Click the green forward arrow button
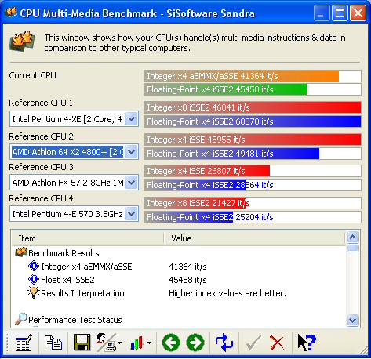Screen dimensions: 371x359 195,343
